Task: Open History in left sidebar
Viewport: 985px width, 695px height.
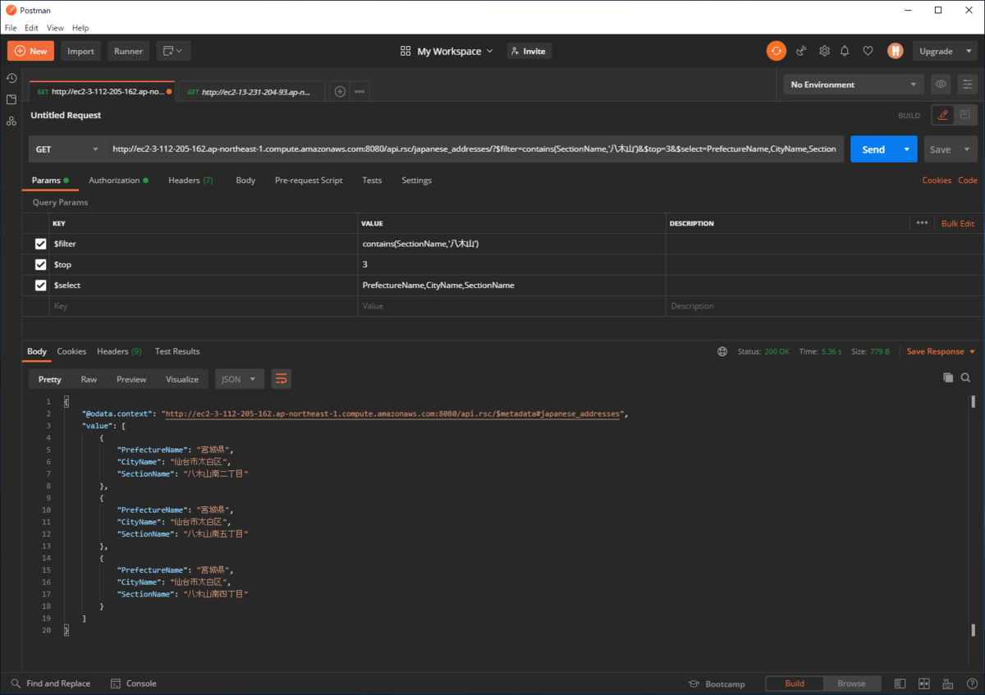Action: 11,78
